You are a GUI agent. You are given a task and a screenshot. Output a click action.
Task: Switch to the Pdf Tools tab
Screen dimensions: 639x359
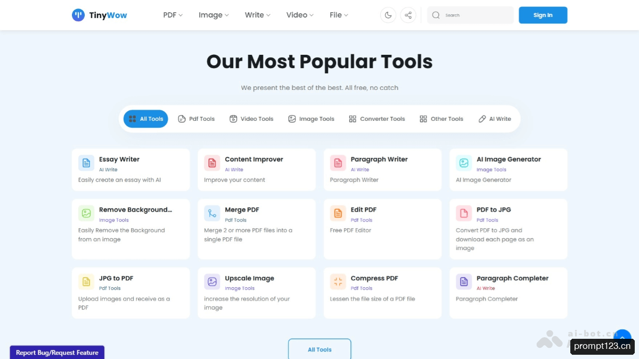196,119
